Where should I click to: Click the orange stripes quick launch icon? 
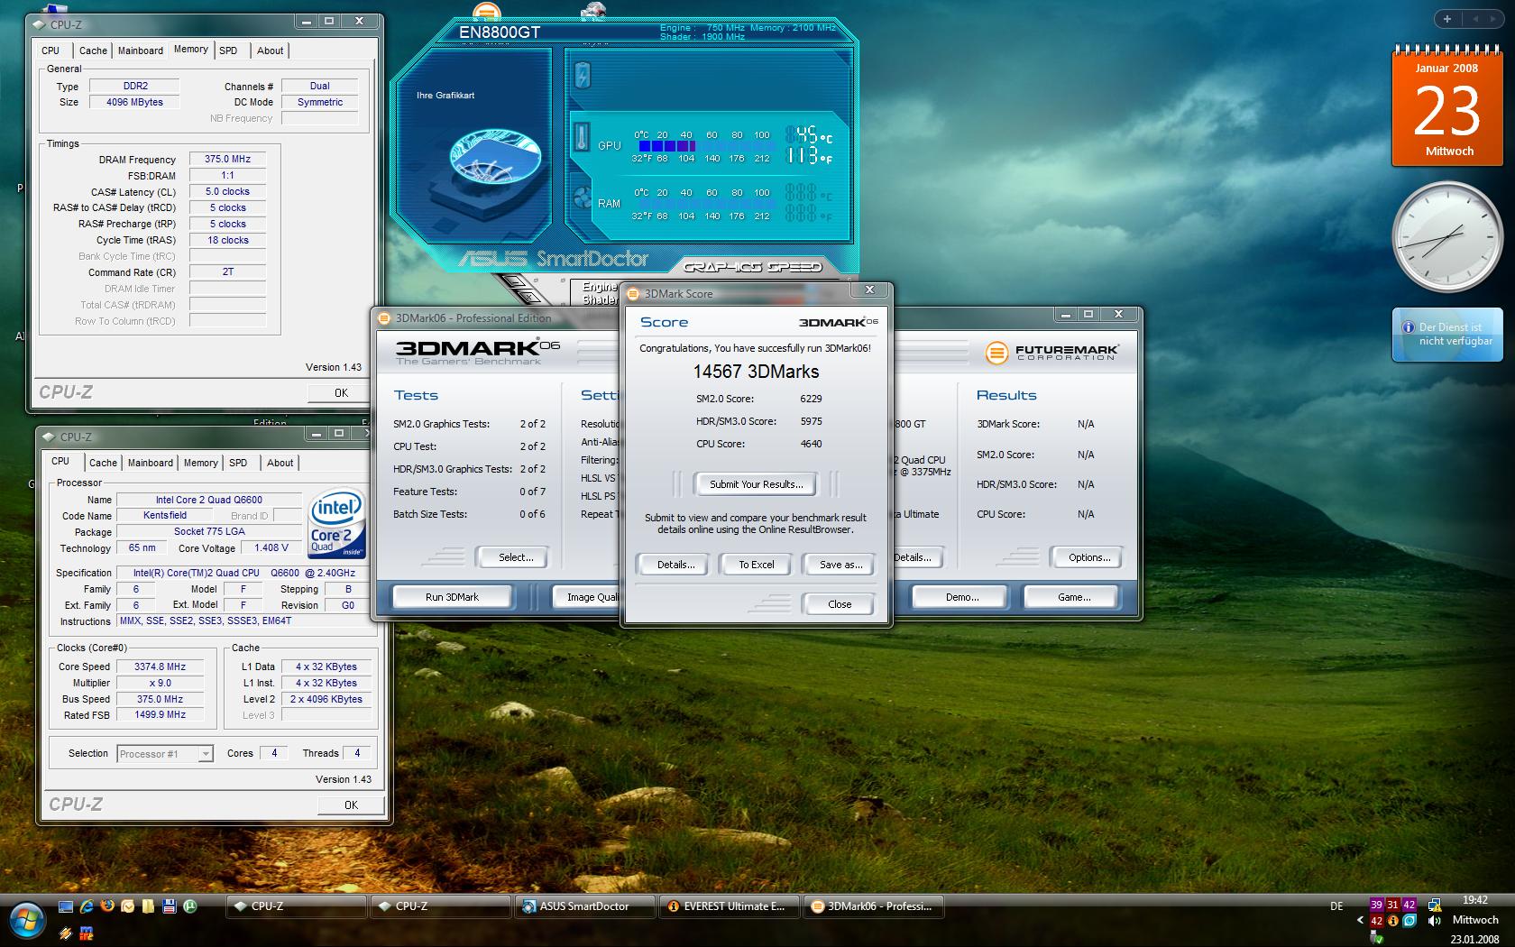pyautogui.click(x=66, y=933)
